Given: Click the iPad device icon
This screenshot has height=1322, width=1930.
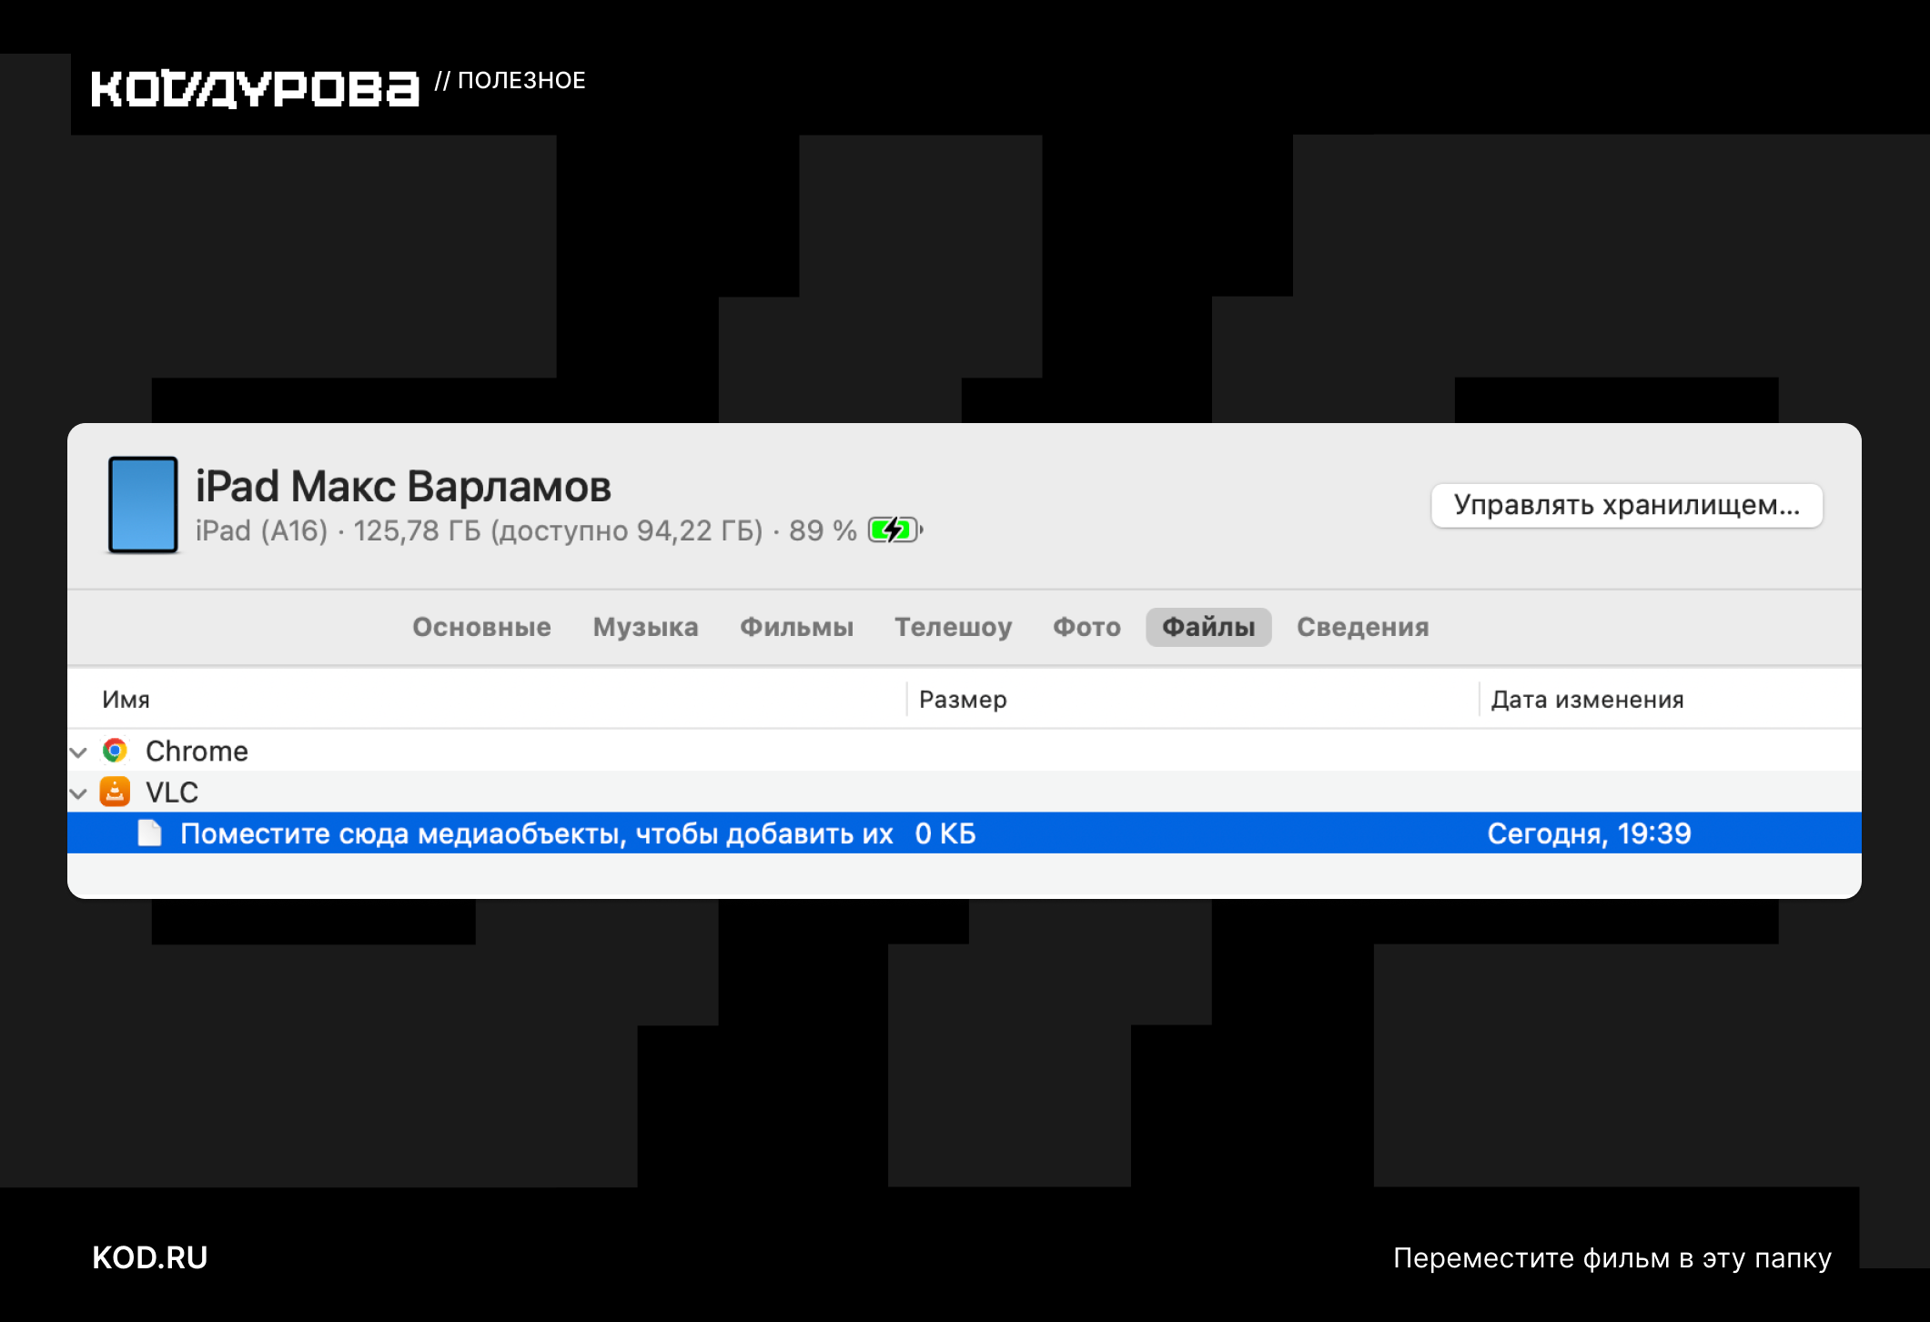Looking at the screenshot, I should coord(143,505).
